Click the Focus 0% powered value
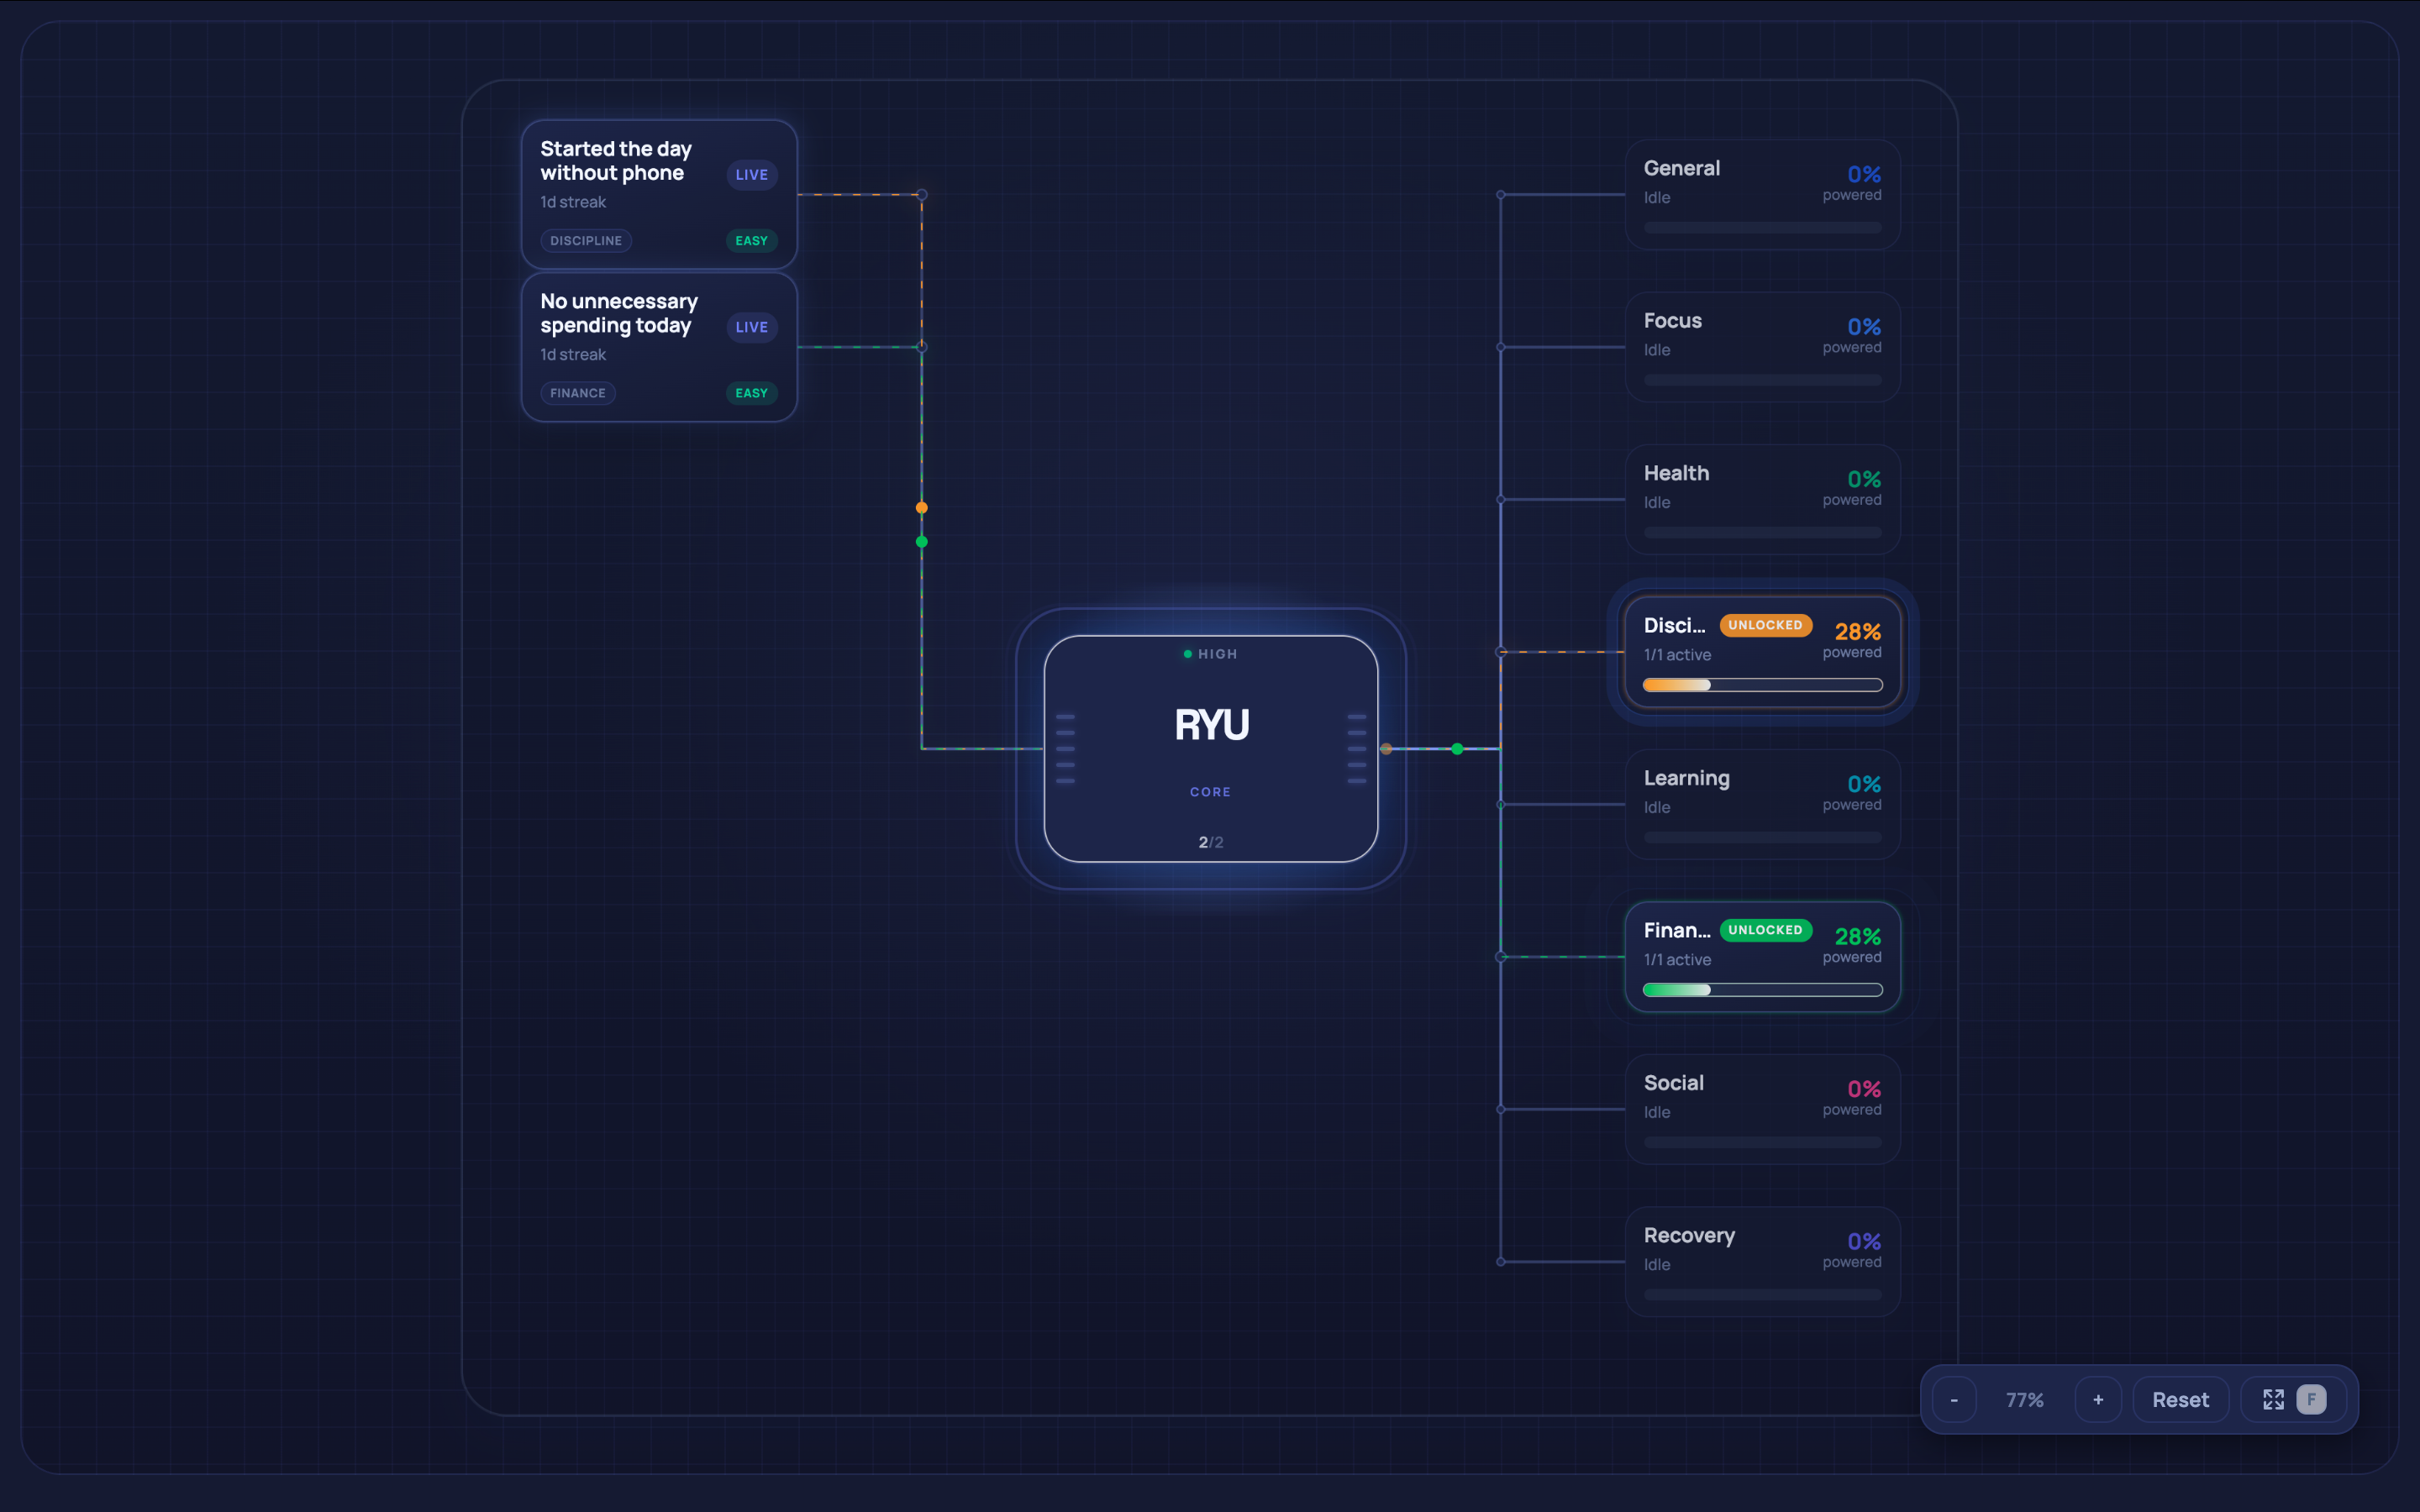 (x=1864, y=327)
